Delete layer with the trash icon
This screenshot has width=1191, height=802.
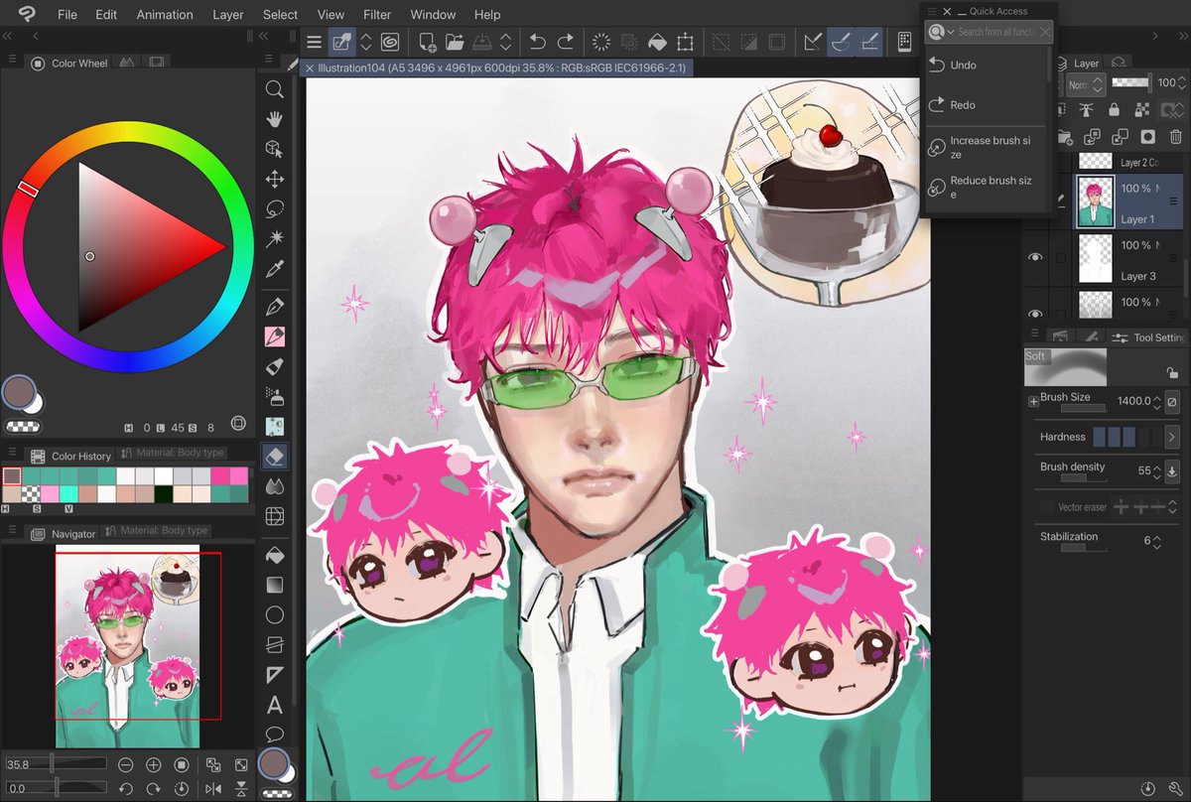tap(1176, 137)
